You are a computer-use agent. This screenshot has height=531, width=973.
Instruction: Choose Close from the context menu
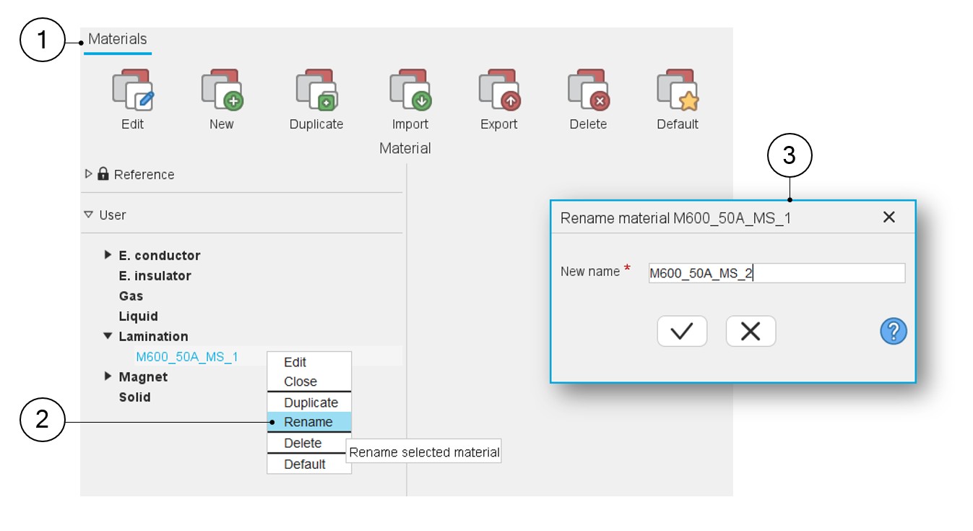[x=309, y=381]
